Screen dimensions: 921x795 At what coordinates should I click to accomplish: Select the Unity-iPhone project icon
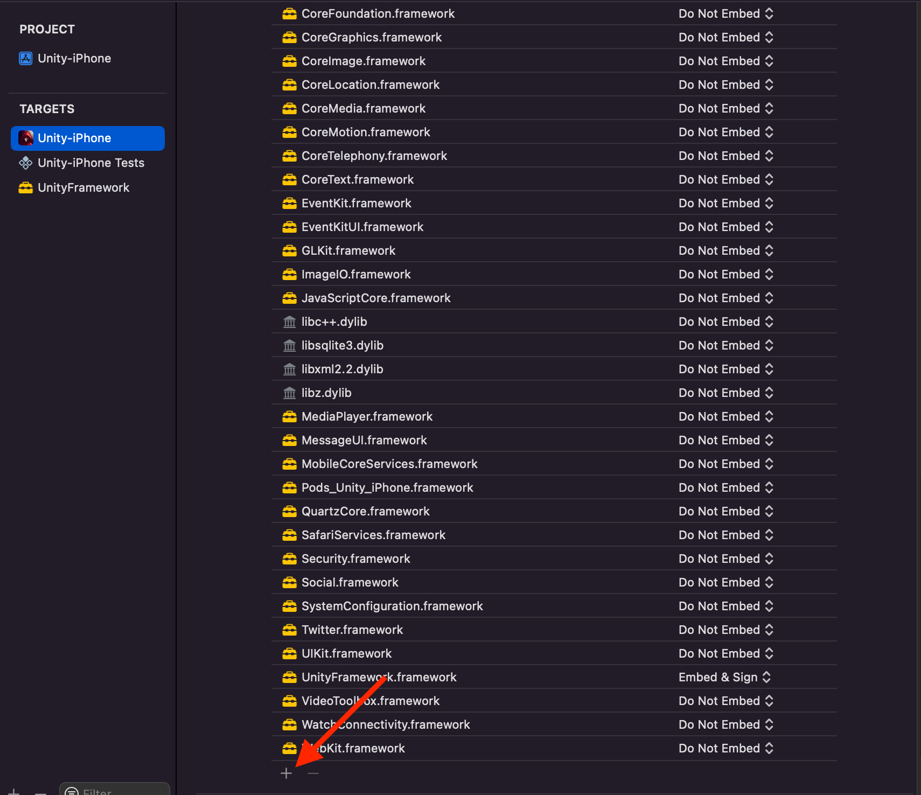pos(26,58)
